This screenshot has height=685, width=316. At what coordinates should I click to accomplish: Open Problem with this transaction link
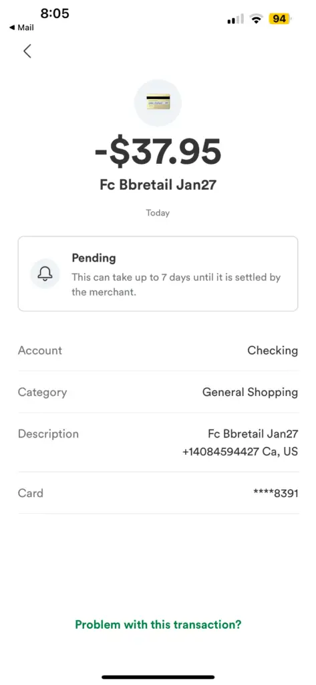158,624
